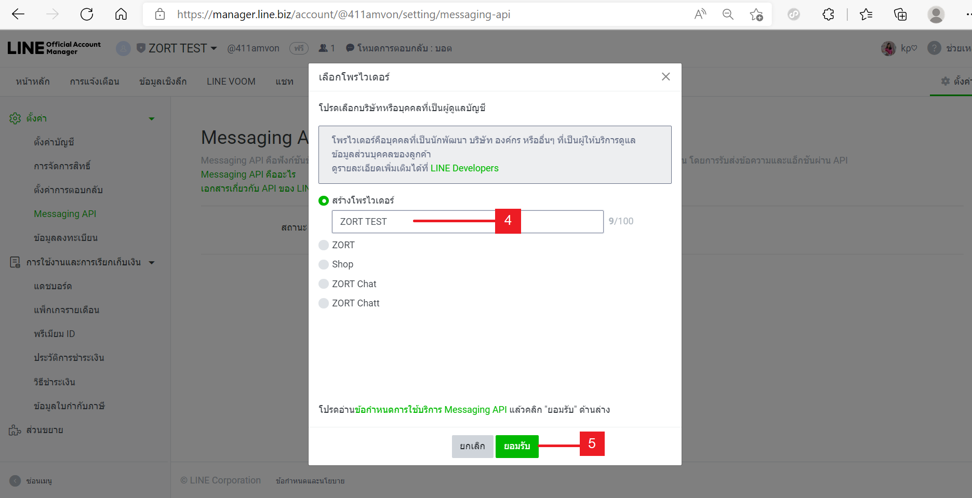972x498 pixels.
Task: Open permission management in sidebar
Action: 62,166
